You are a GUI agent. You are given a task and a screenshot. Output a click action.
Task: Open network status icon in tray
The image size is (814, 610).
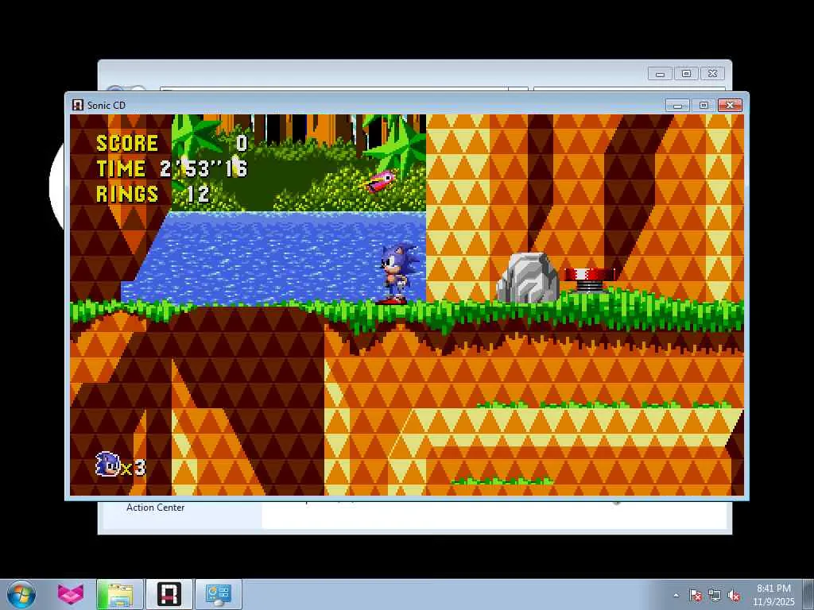click(715, 595)
